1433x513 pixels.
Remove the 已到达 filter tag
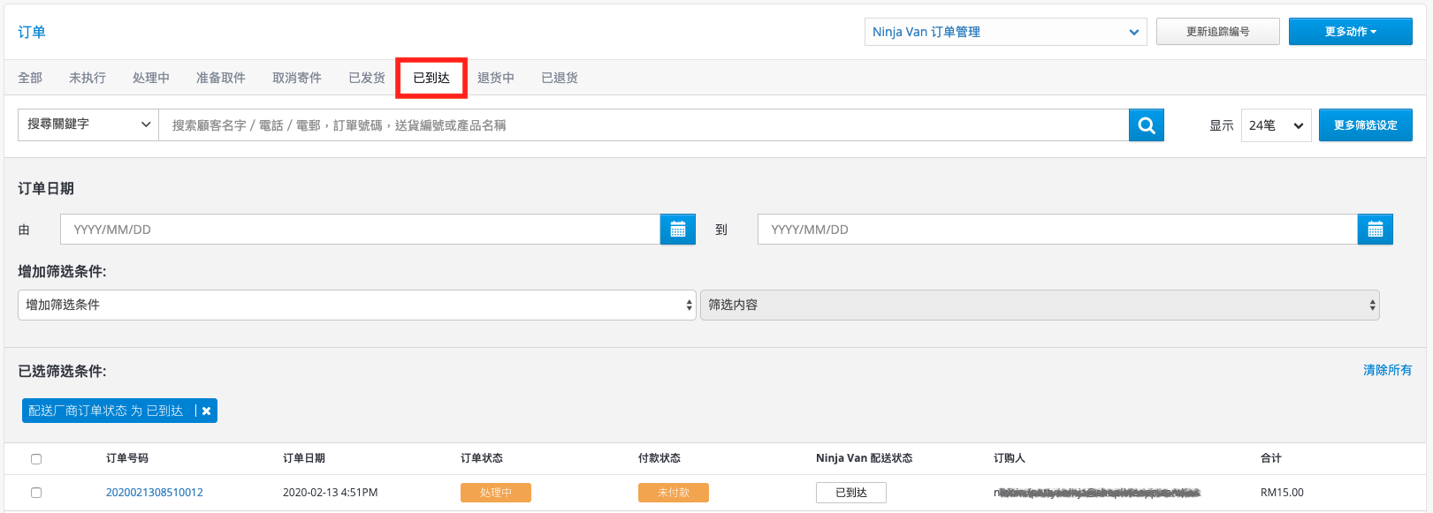pos(206,411)
